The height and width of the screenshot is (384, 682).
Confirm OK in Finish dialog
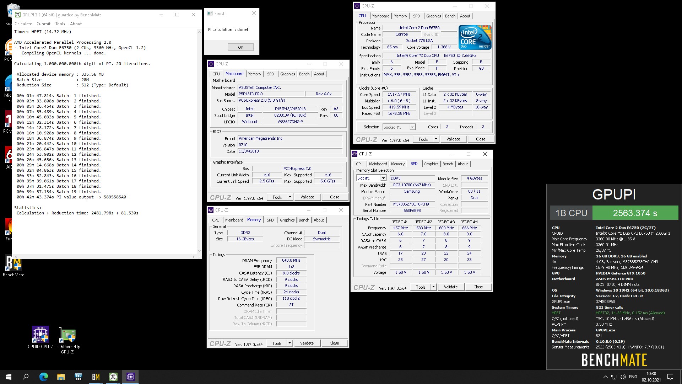pyautogui.click(x=240, y=47)
